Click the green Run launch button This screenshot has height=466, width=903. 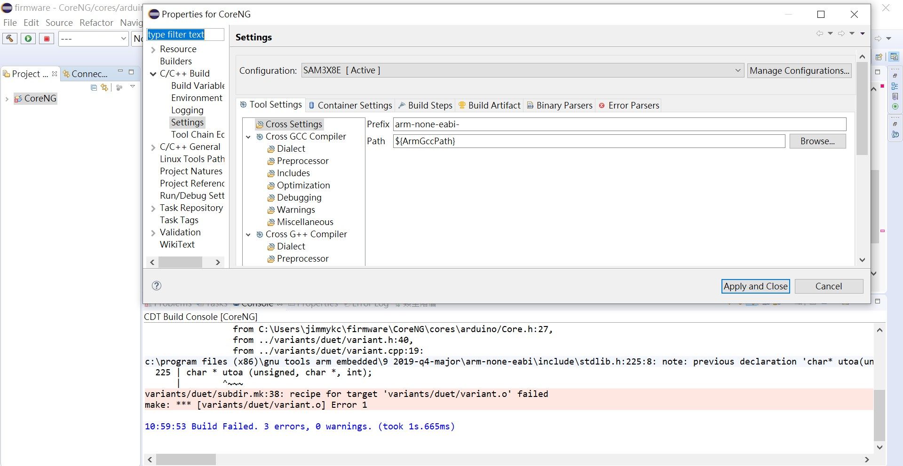tap(28, 39)
